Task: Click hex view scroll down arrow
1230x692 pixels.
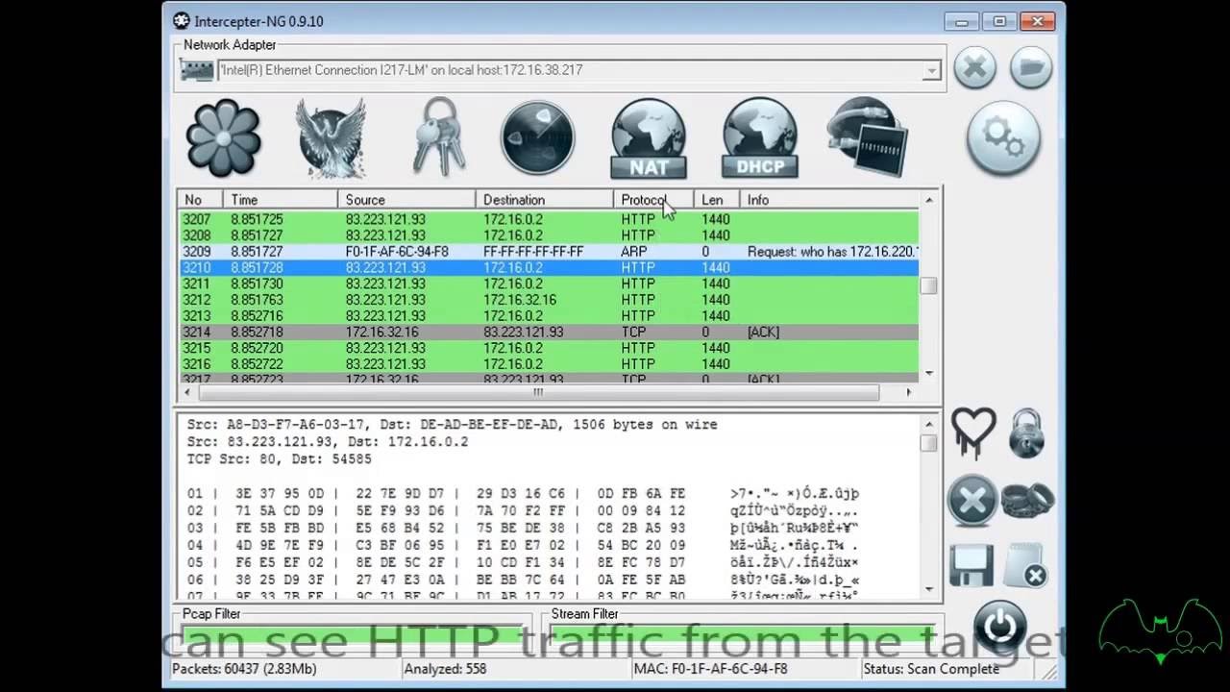Action: tap(928, 588)
